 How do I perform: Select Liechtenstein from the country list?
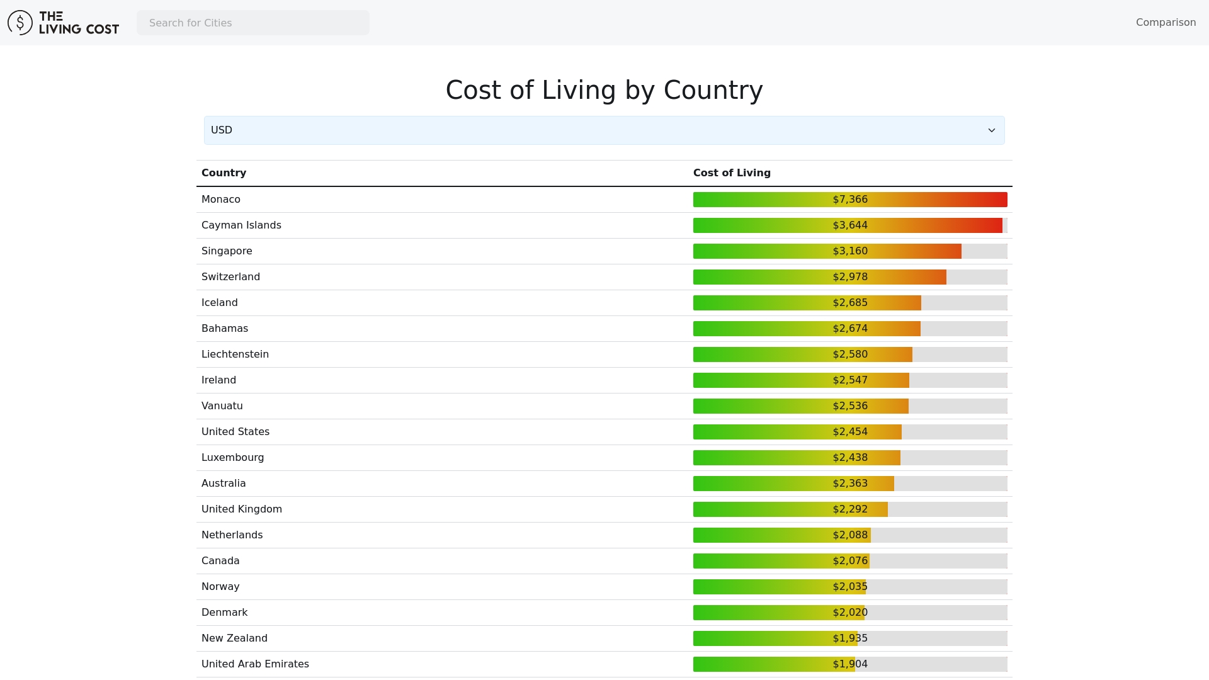(x=235, y=354)
